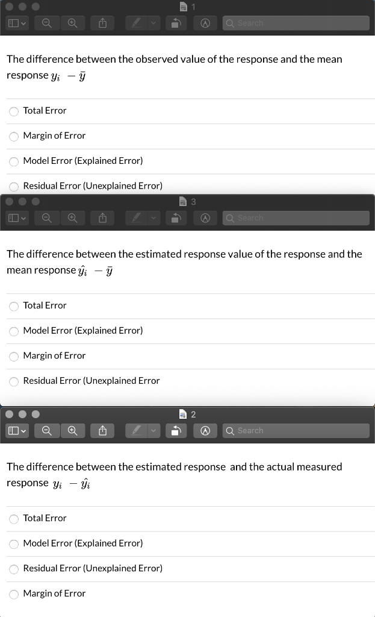Viewport: 375px width, 617px height.
Task: Click the window 3 title number
Action: pos(193,202)
